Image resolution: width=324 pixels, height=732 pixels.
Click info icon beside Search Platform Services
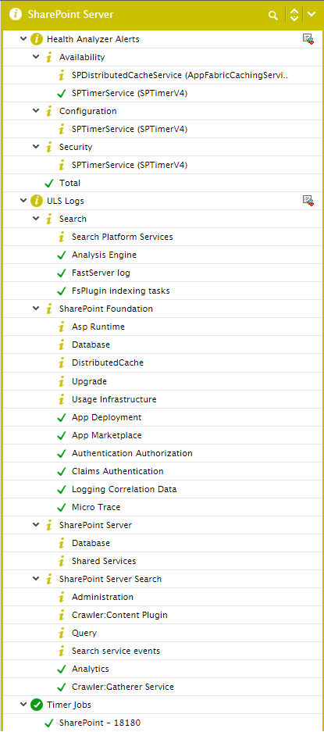coord(61,237)
